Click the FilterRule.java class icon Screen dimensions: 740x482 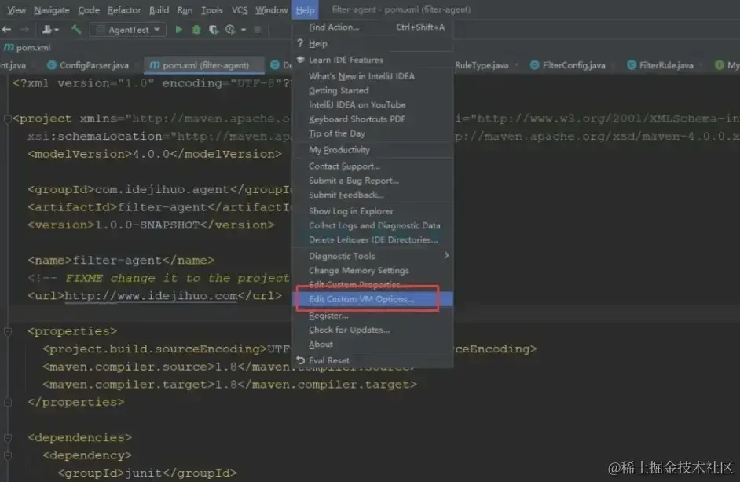click(x=632, y=65)
